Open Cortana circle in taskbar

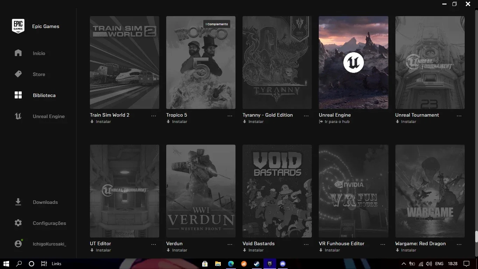click(x=31, y=264)
